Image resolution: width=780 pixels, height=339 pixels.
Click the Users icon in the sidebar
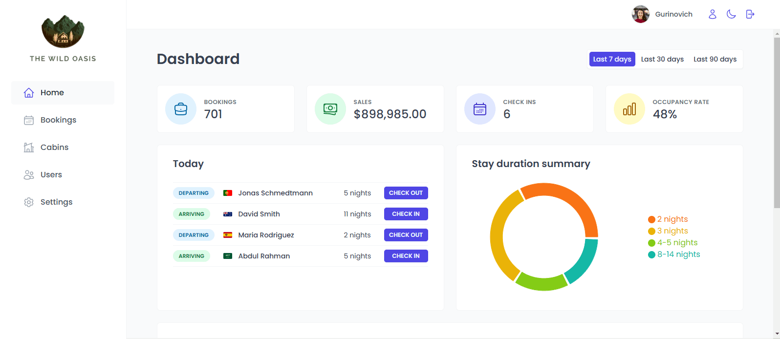(29, 175)
